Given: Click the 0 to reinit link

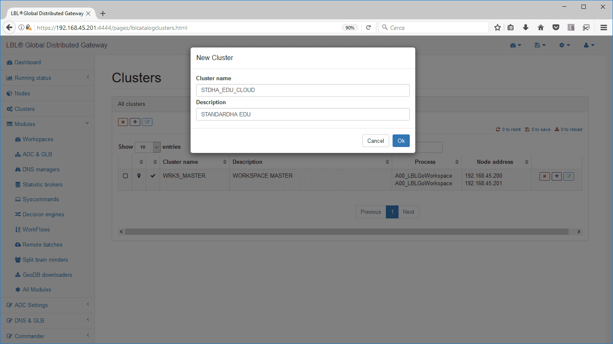Looking at the screenshot, I should point(508,129).
